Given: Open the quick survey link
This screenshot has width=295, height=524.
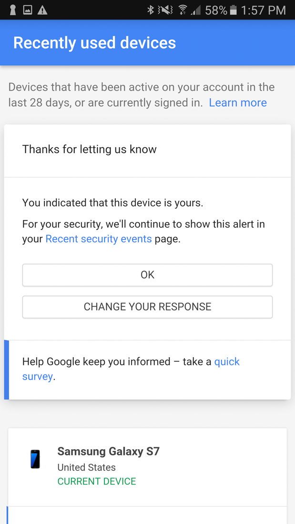Looking at the screenshot, I should (x=227, y=362).
